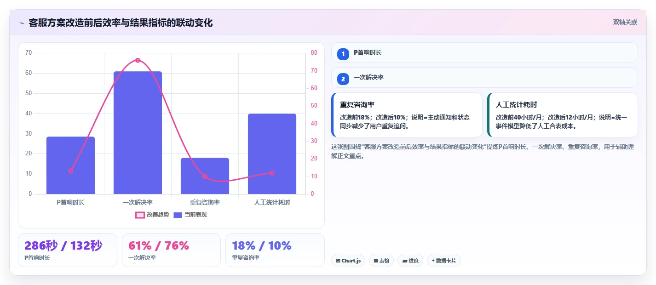This screenshot has width=656, height=285.
Task: Click the icon in the 进度 tag
Action: [x=404, y=261]
